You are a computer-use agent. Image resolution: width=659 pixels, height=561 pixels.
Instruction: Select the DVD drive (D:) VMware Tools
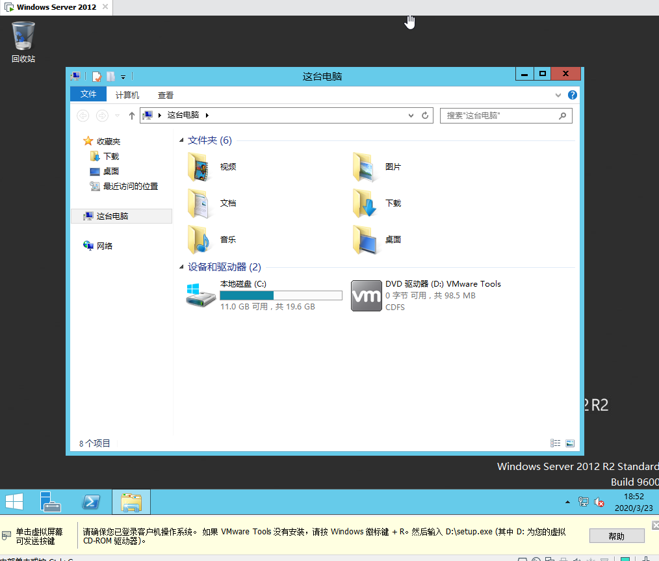[366, 295]
